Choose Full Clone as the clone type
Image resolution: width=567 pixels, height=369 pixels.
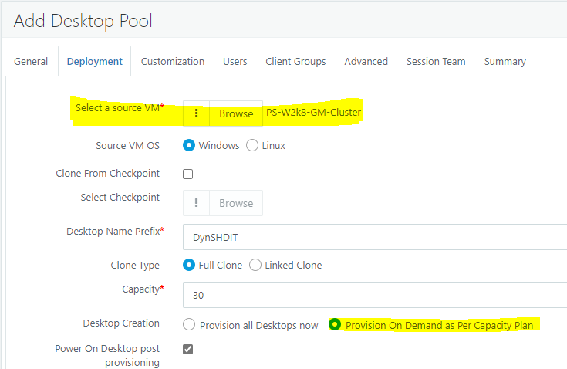[188, 265]
